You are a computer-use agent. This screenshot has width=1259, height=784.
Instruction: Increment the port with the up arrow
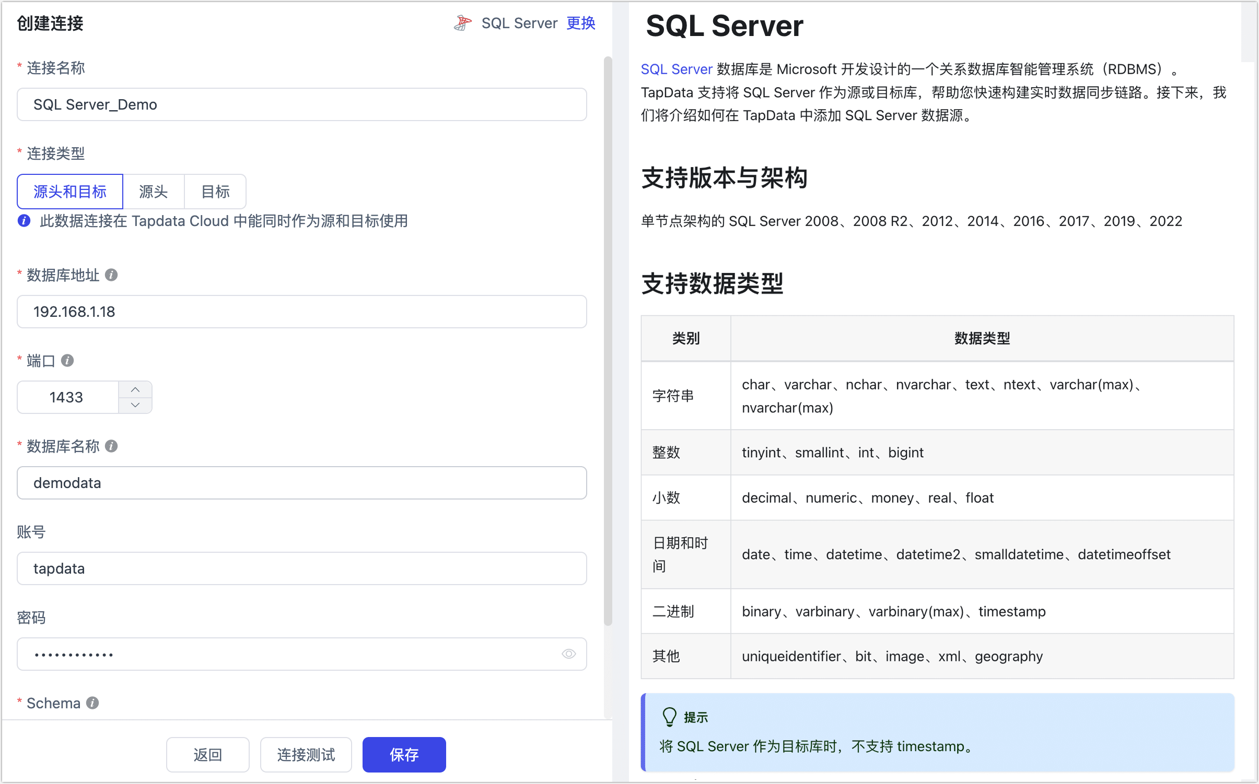click(135, 389)
